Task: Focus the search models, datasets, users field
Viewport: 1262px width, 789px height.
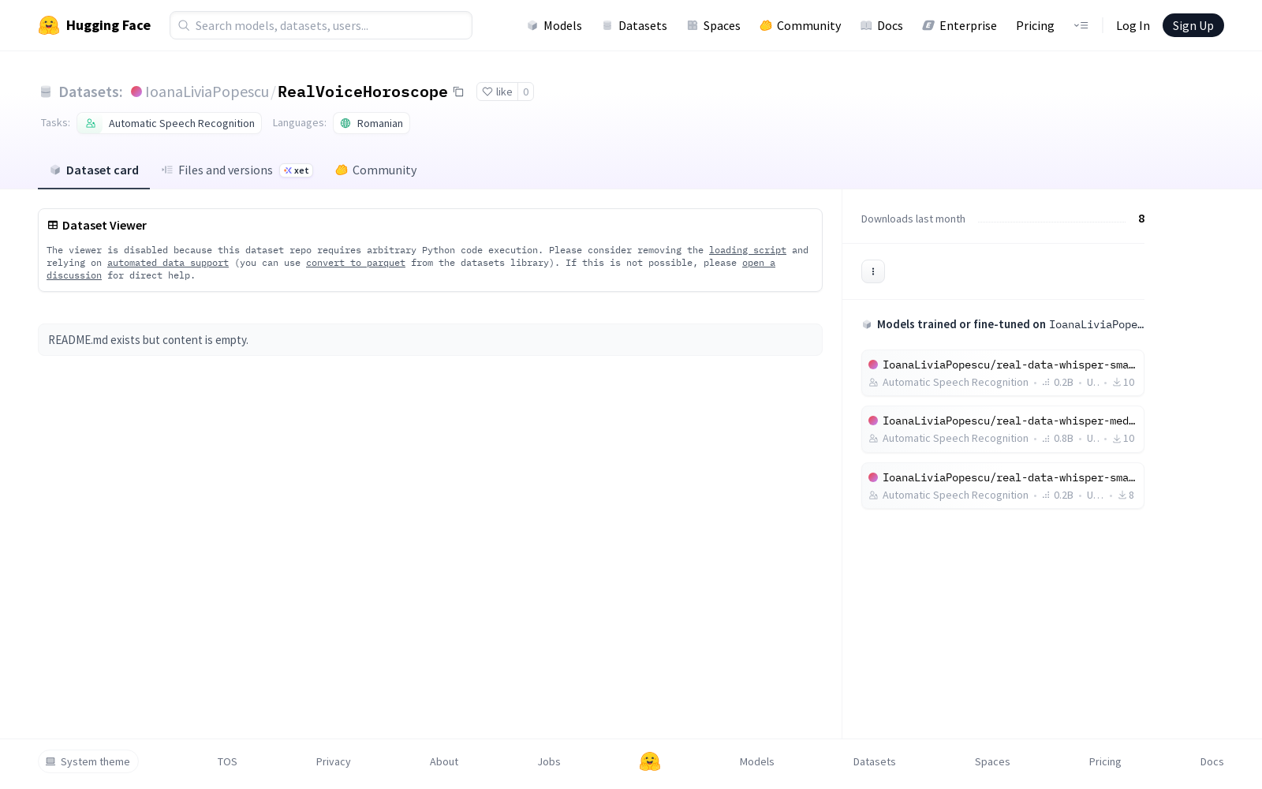Action: [321, 25]
